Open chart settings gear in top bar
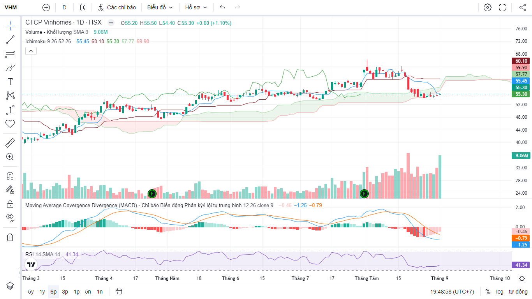The image size is (532, 299). coord(487,7)
